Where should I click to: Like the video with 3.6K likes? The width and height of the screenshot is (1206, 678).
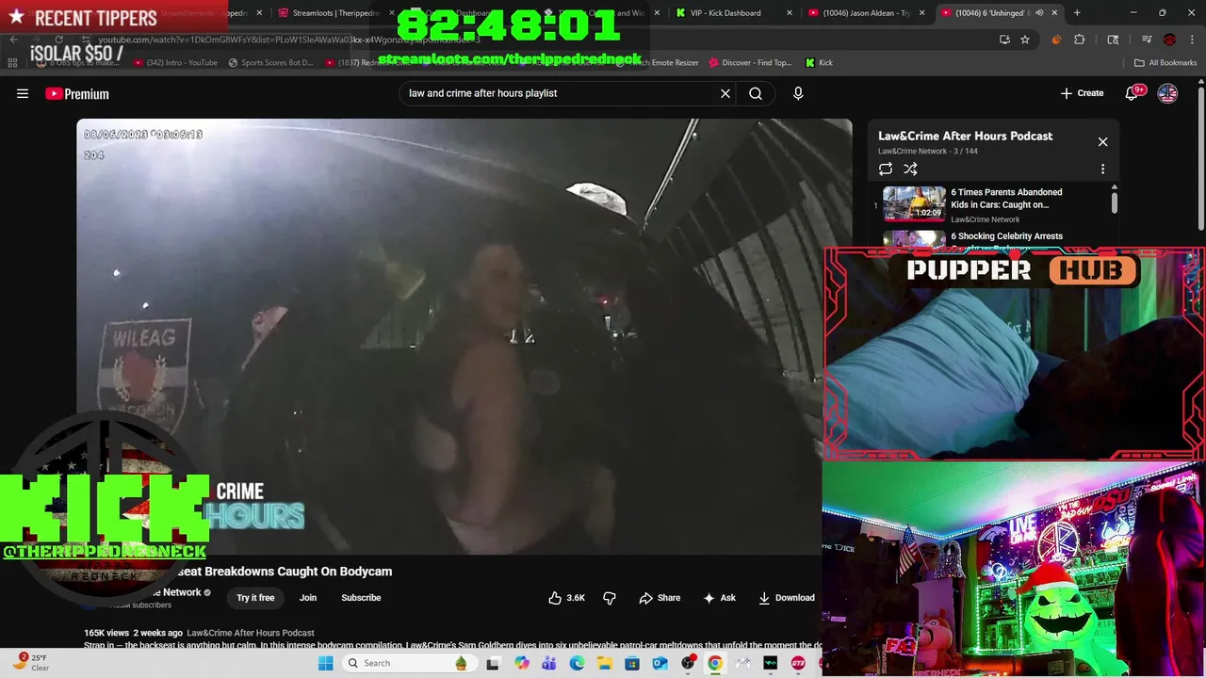tap(567, 598)
